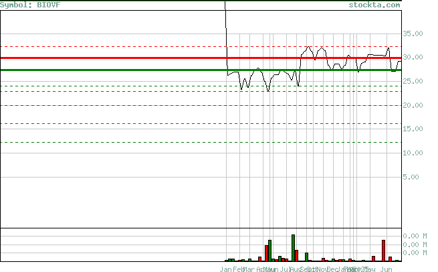Select the 35.00 price axis label
The width and height of the screenshot is (438, 272).
413,33
